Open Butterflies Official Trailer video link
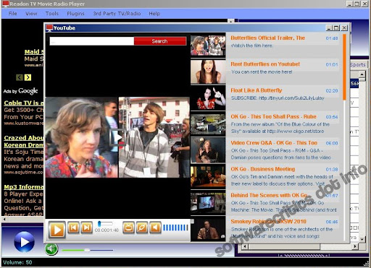 point(267,38)
